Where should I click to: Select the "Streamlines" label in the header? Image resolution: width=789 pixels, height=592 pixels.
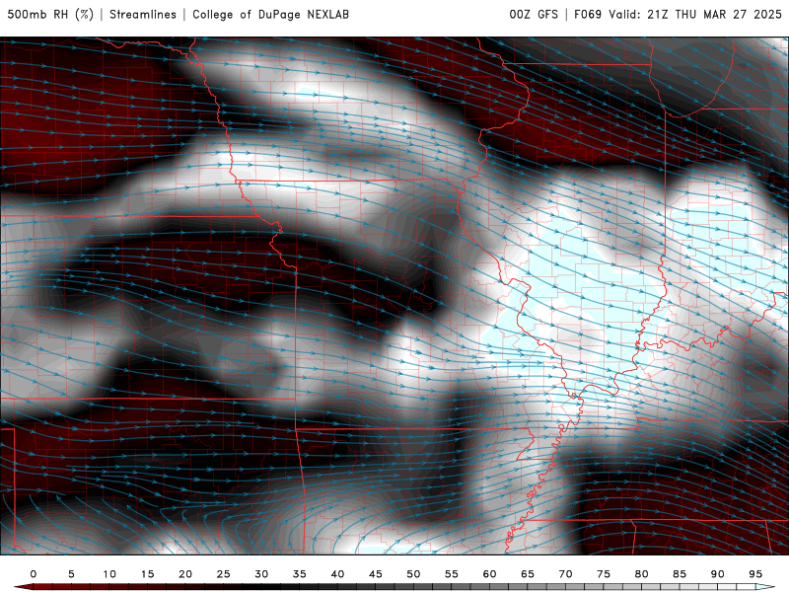143,14
